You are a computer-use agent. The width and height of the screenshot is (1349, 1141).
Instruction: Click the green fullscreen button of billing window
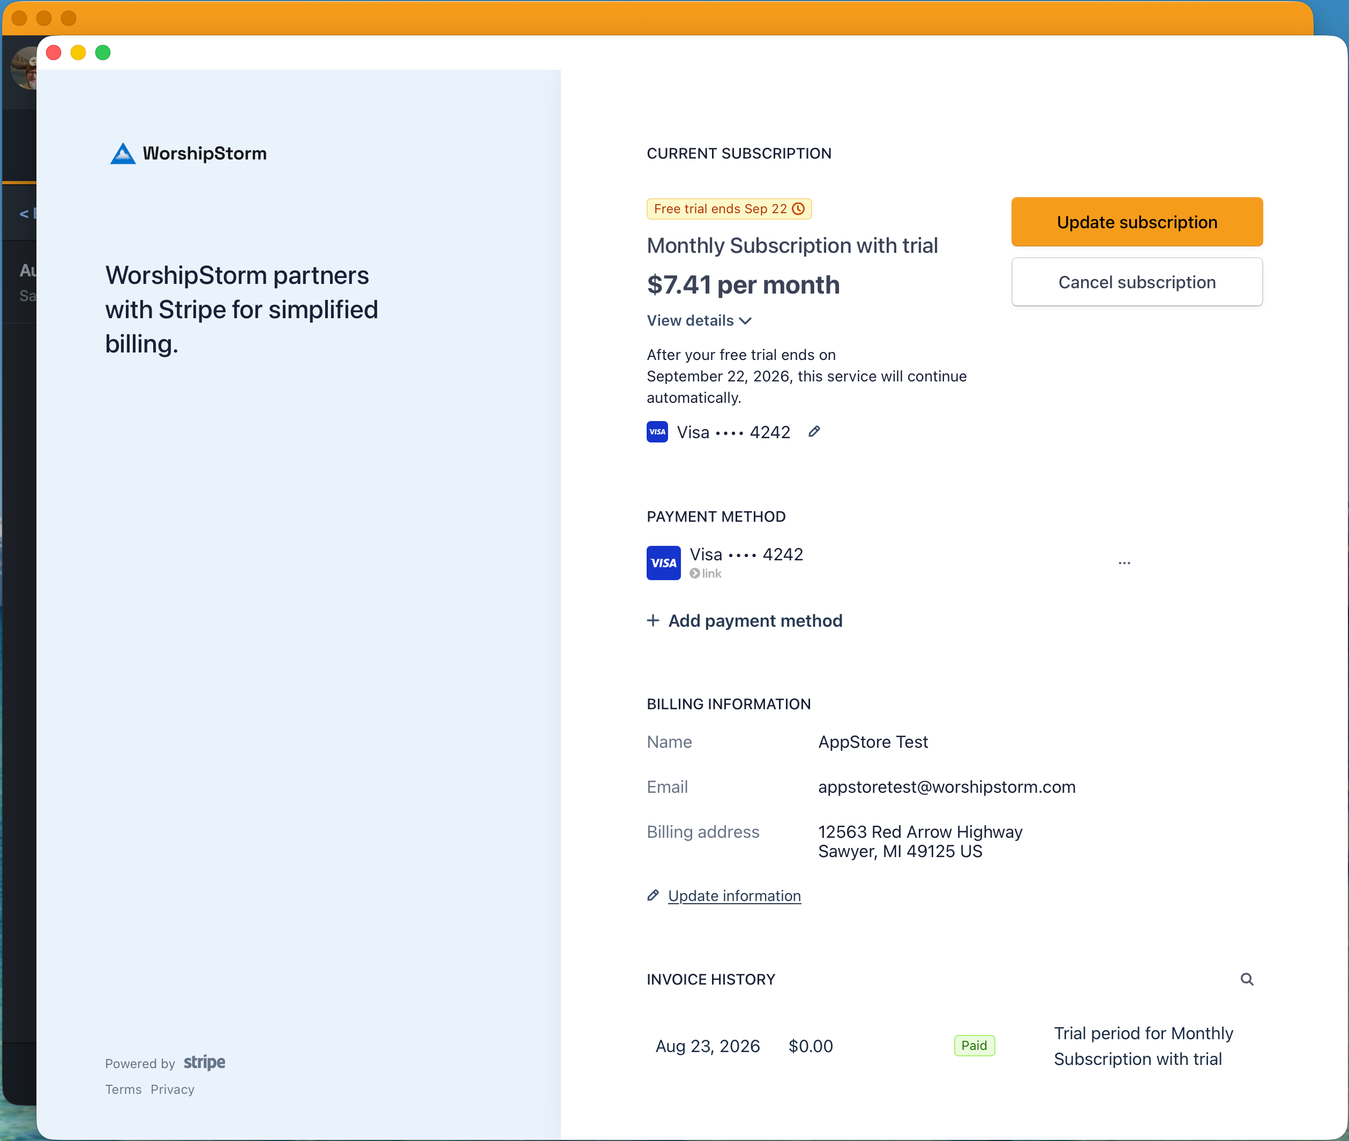[103, 52]
